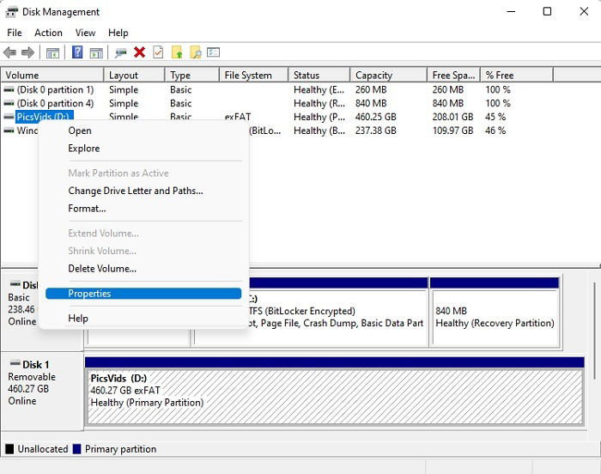Viewport: 601px width, 474px height.
Task: Click the 460.25 GB capacity cell
Action: coord(376,117)
